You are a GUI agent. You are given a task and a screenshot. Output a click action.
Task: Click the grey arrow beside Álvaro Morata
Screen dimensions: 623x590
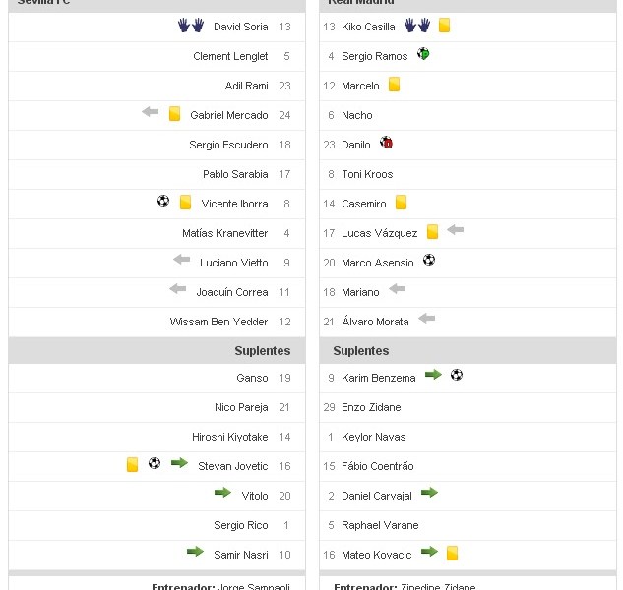point(426,319)
